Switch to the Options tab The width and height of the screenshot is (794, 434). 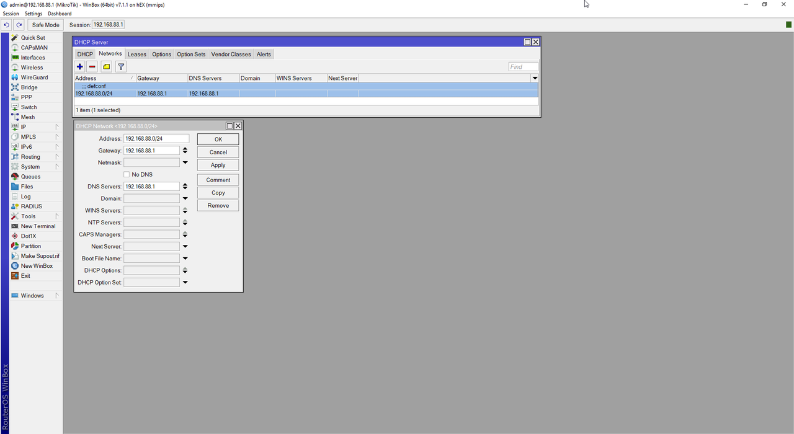(x=161, y=54)
